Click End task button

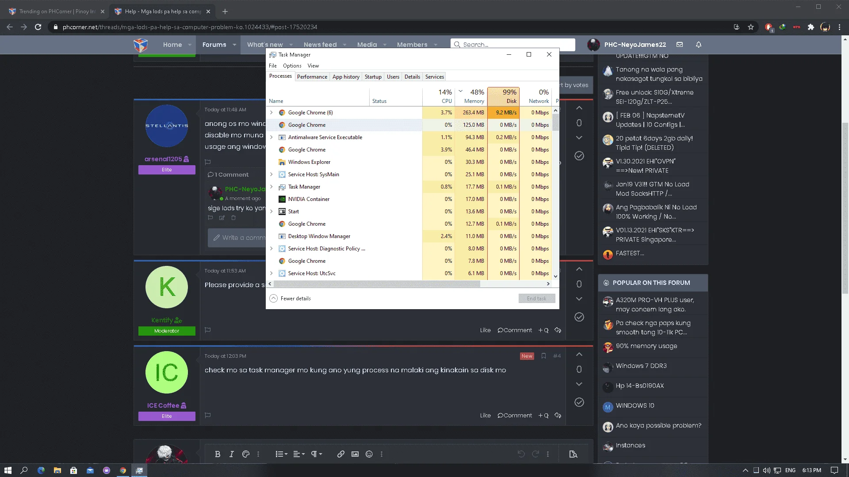point(537,299)
